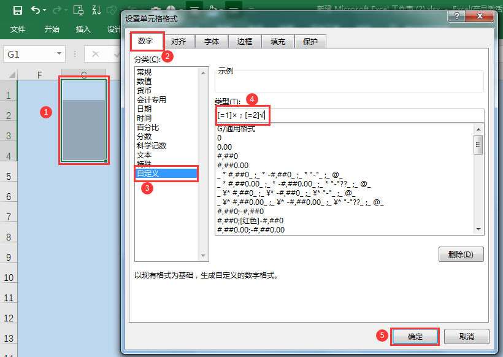503x357 pixels.
Task: Select row 10 header
Action: pos(9,277)
